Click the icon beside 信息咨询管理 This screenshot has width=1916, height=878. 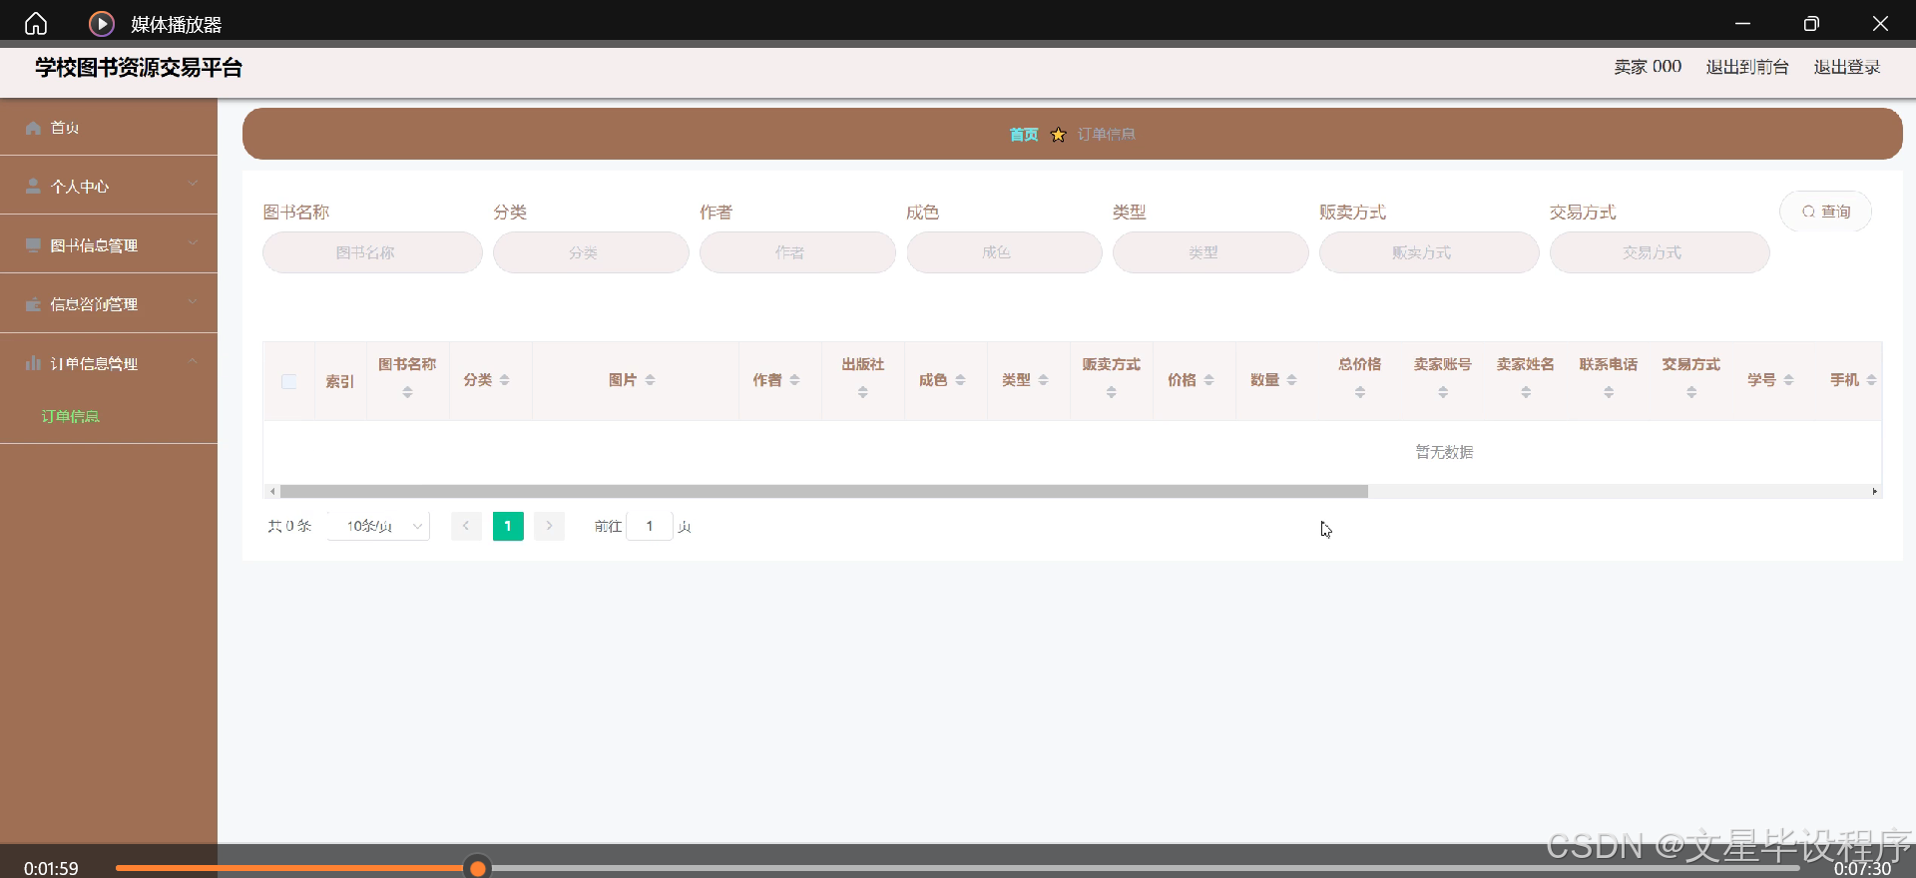(33, 304)
